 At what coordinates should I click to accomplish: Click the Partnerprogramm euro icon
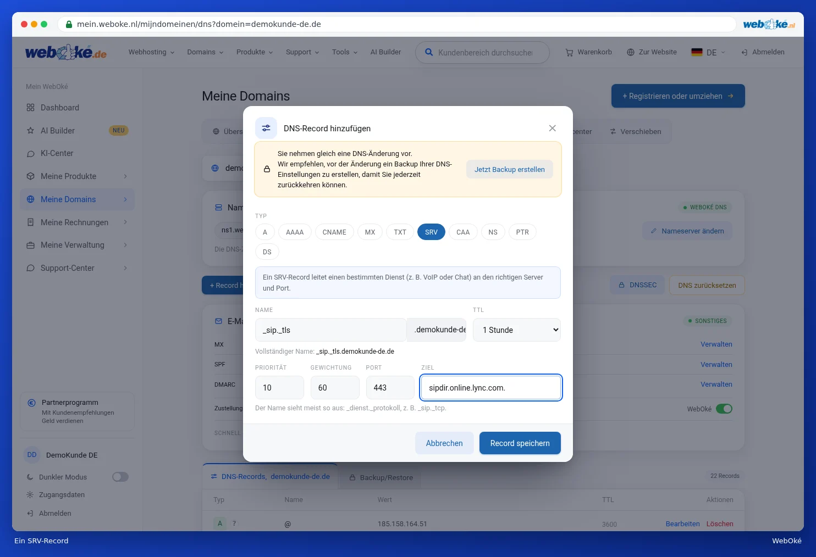coord(31,403)
